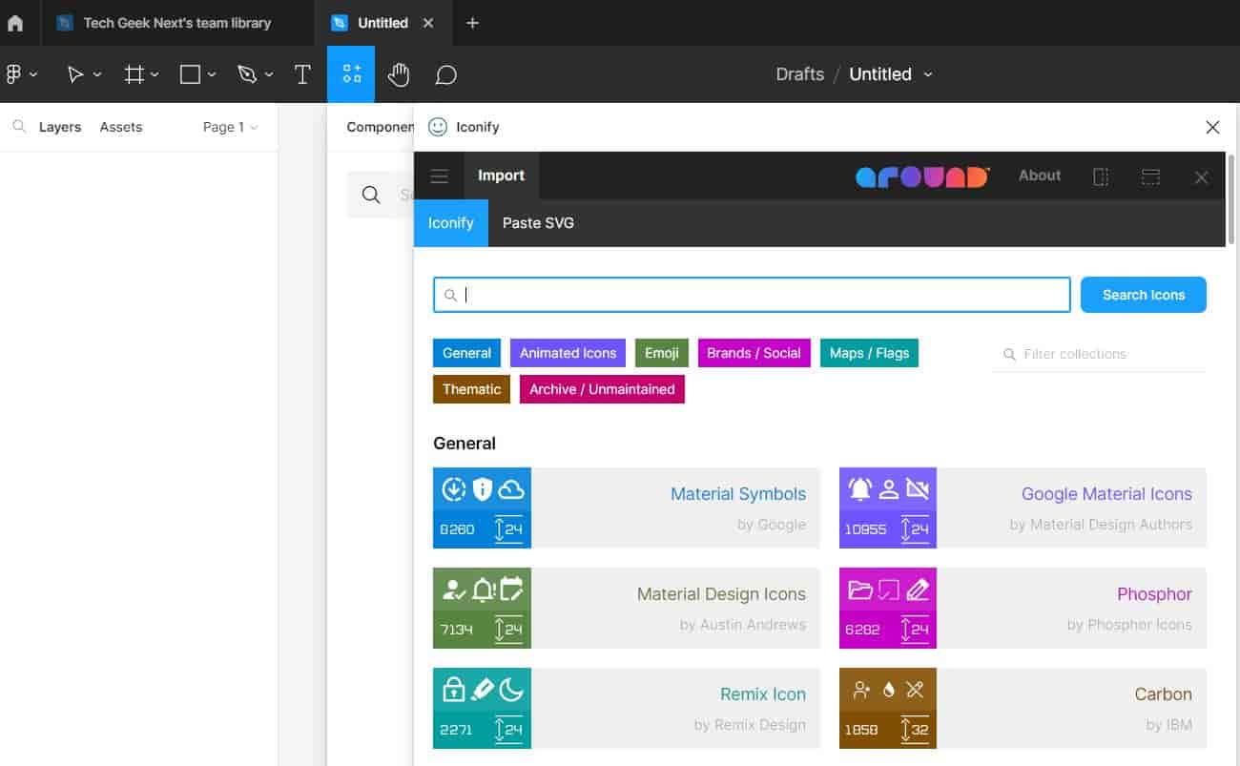Viewport: 1240px width, 766px height.
Task: Close the Untitled file tab
Action: (428, 23)
